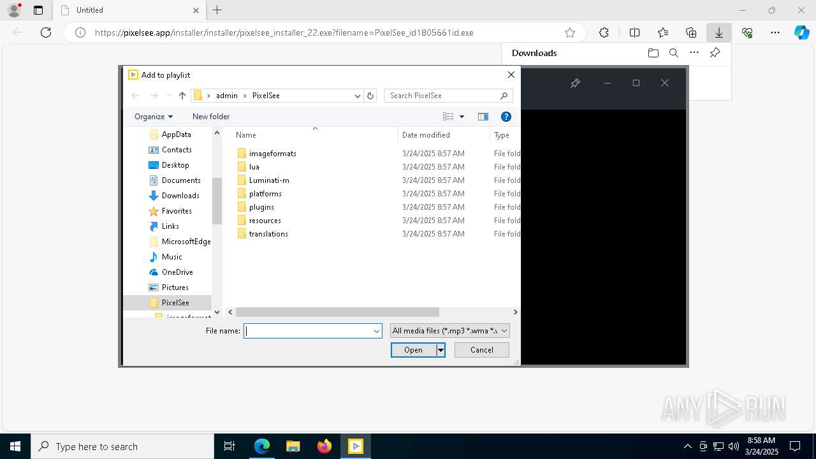This screenshot has width=816, height=459.
Task: Click the Back arrow in the file dialog
Action: click(135, 96)
